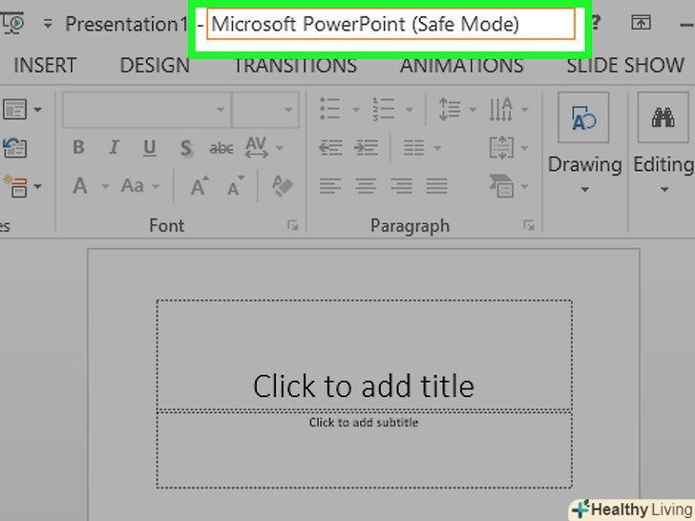Image resolution: width=695 pixels, height=521 pixels.
Task: Open Line Spacing dropdown arrow
Action: tap(473, 109)
